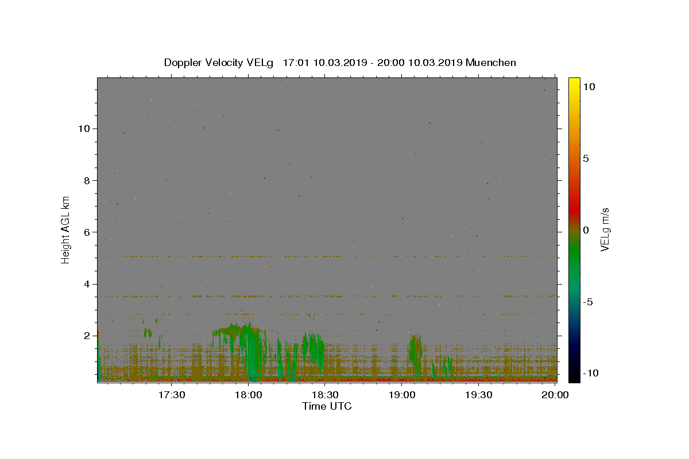Click the 'Time UTC' axis title
689x459 pixels.
click(327, 406)
